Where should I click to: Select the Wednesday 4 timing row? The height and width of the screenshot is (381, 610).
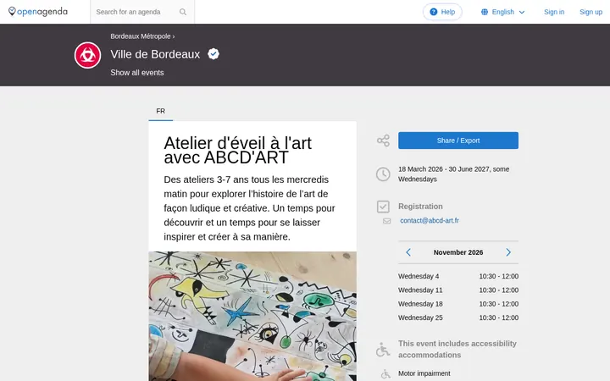point(458,276)
